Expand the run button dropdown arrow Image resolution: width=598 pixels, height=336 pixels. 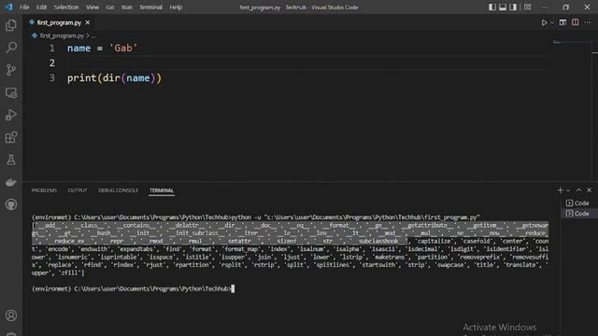pyautogui.click(x=552, y=22)
